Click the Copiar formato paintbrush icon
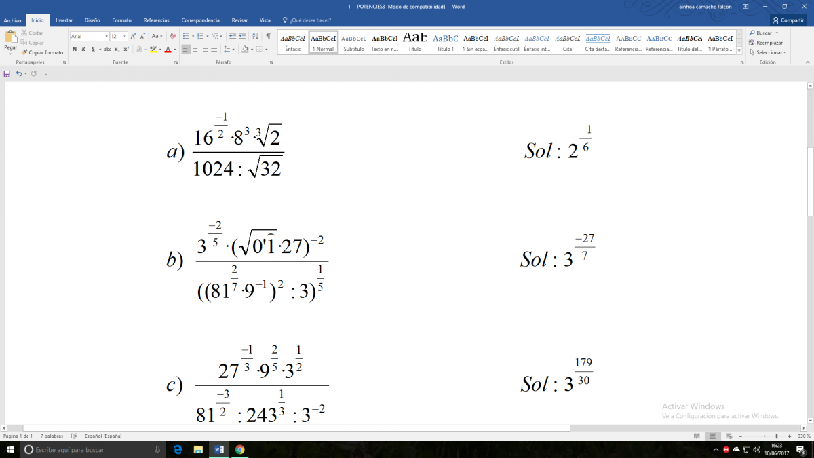814x458 pixels. tap(24, 52)
